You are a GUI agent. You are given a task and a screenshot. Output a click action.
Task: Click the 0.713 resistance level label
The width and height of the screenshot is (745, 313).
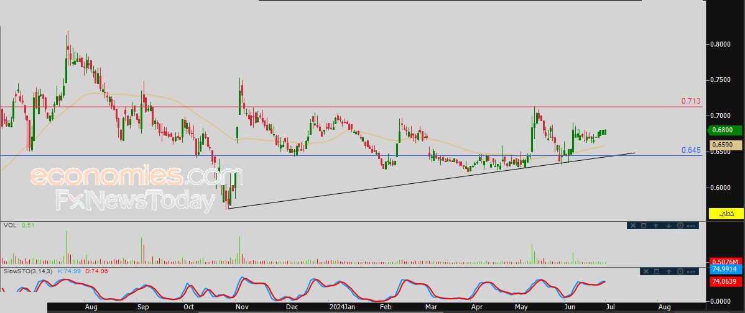(x=692, y=101)
